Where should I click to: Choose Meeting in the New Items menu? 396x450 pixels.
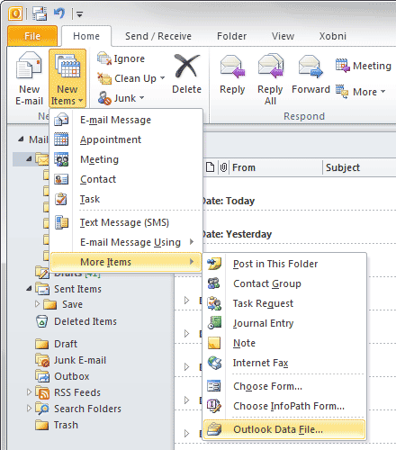click(126, 159)
